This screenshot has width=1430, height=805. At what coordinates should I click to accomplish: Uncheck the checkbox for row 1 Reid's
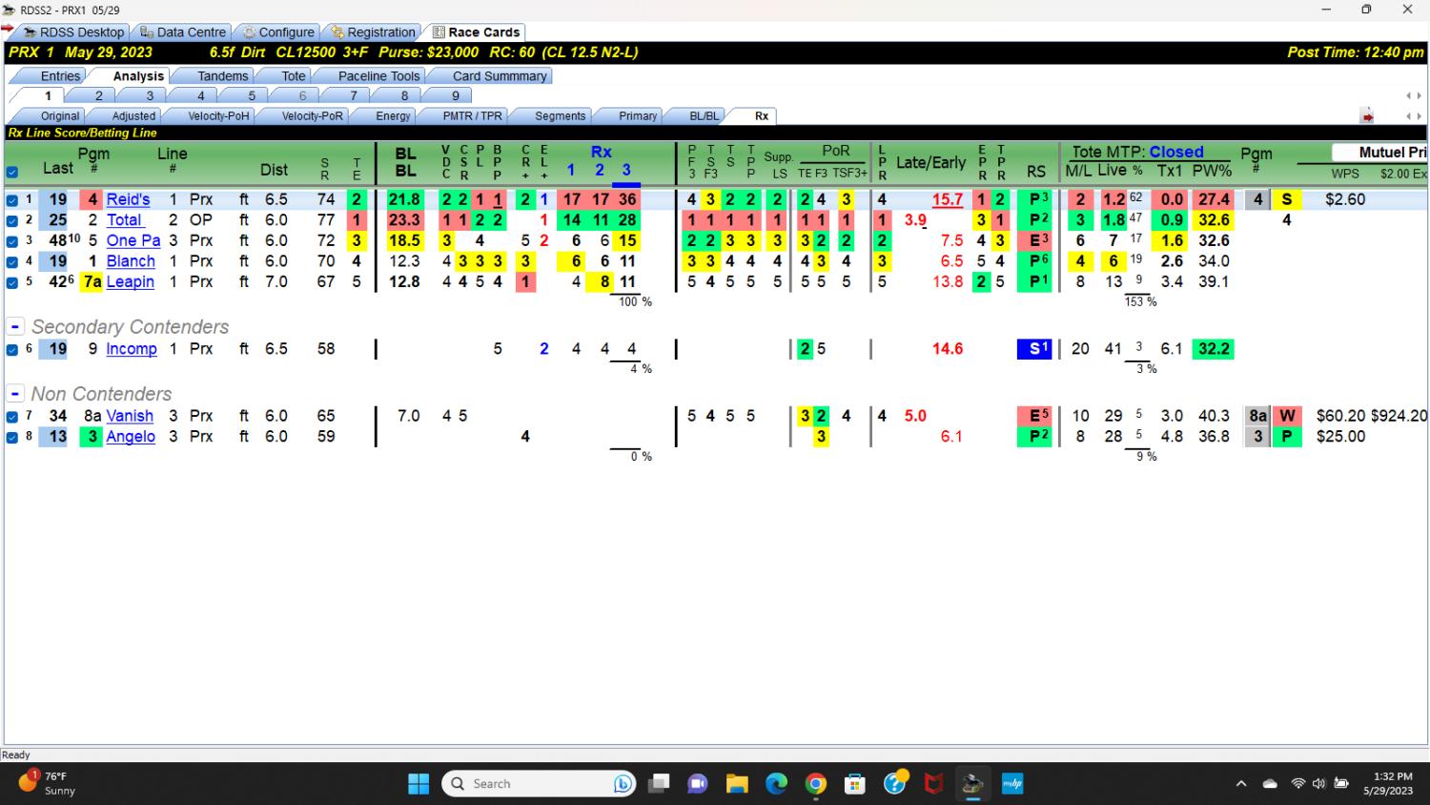(x=12, y=200)
